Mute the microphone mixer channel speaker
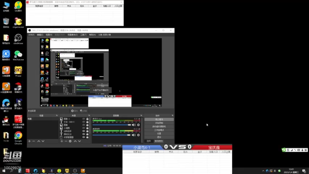Screen dimensions: 309x174 (x=134, y=125)
